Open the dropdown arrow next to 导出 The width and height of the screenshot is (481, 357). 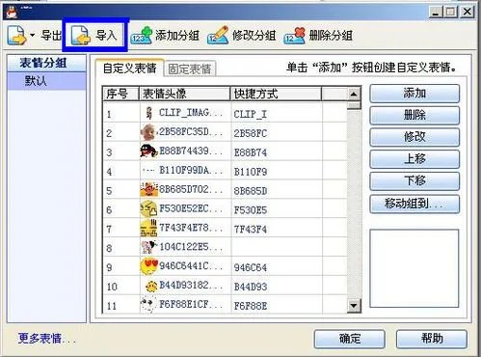pos(32,35)
